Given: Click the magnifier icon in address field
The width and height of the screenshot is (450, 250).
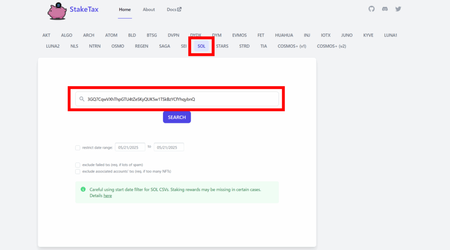Looking at the screenshot, I should [x=82, y=99].
